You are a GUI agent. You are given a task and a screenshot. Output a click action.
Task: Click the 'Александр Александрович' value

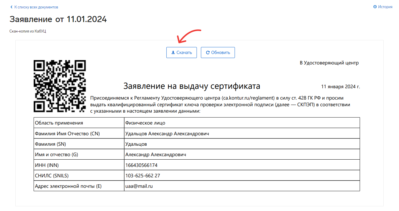point(156,155)
